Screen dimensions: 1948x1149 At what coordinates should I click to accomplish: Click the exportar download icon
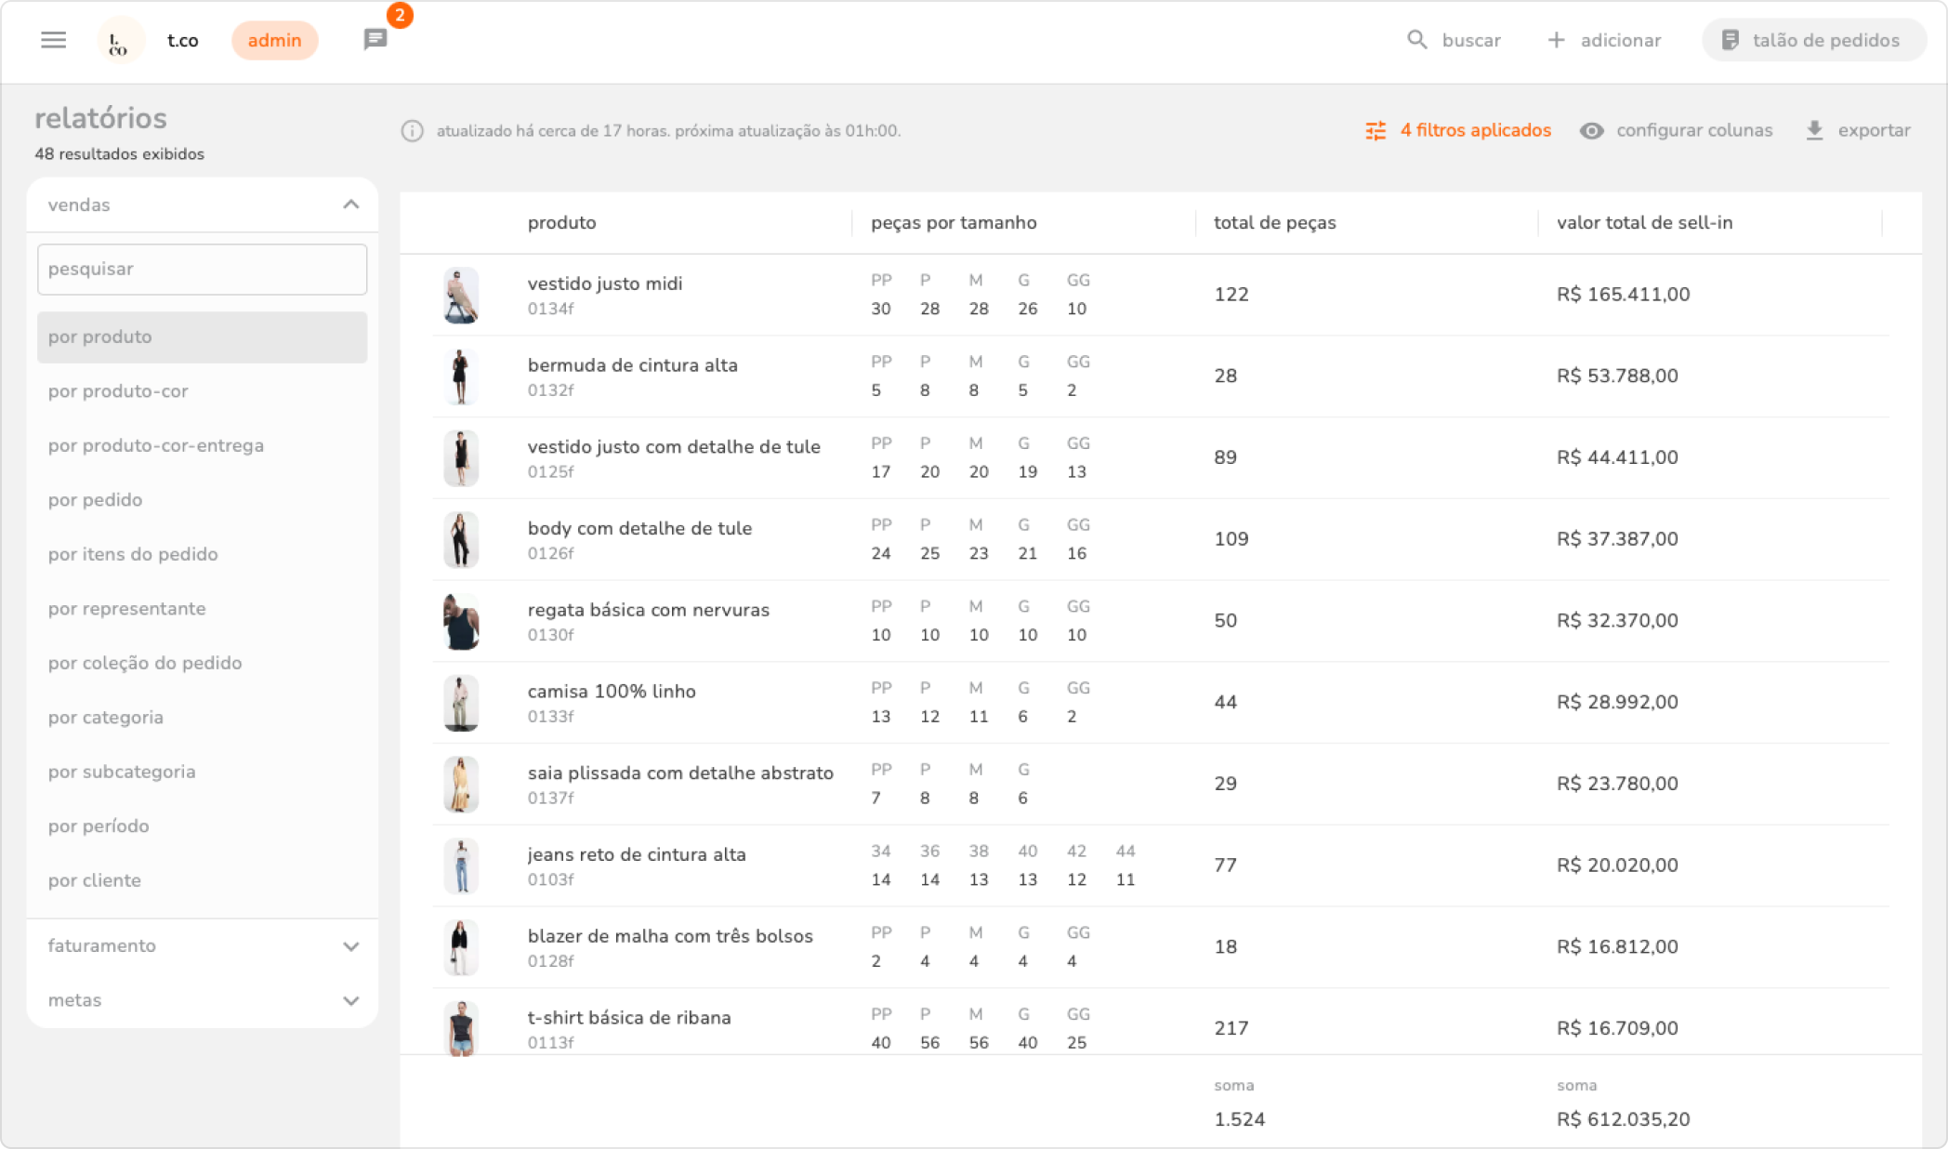click(1814, 131)
